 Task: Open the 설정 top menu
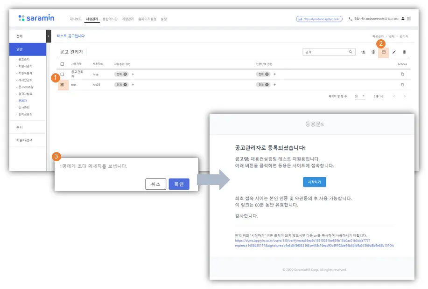163,19
